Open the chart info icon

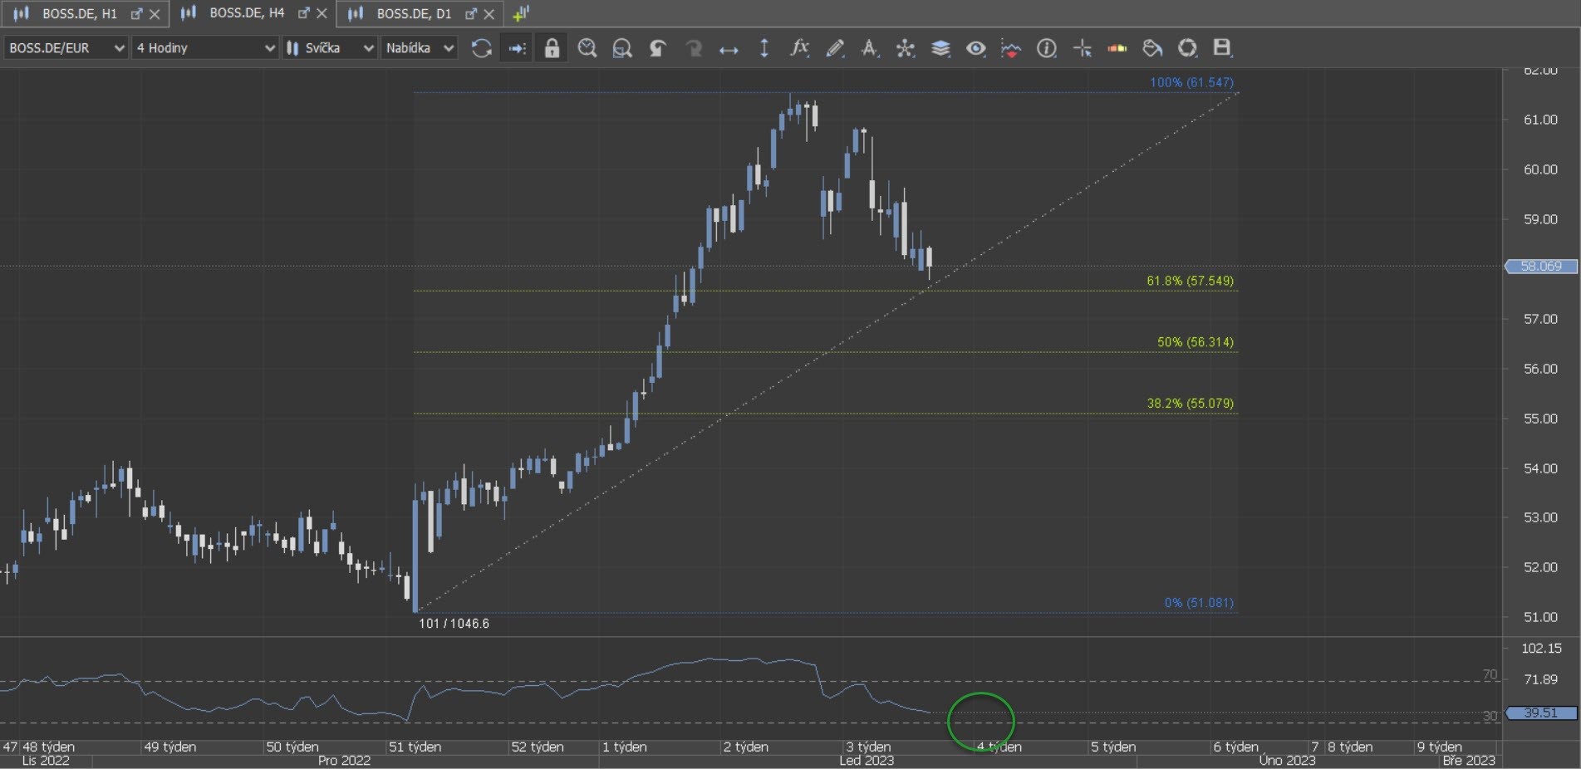coord(1047,48)
